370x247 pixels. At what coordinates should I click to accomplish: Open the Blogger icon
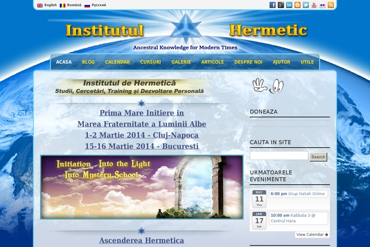click(x=297, y=5)
